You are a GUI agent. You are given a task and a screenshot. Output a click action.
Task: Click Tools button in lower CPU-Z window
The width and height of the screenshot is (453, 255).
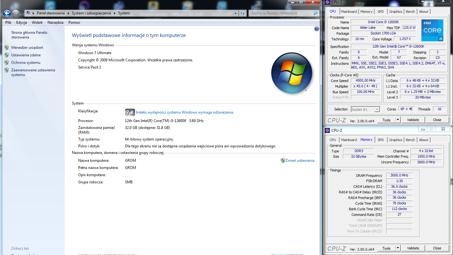click(x=386, y=248)
